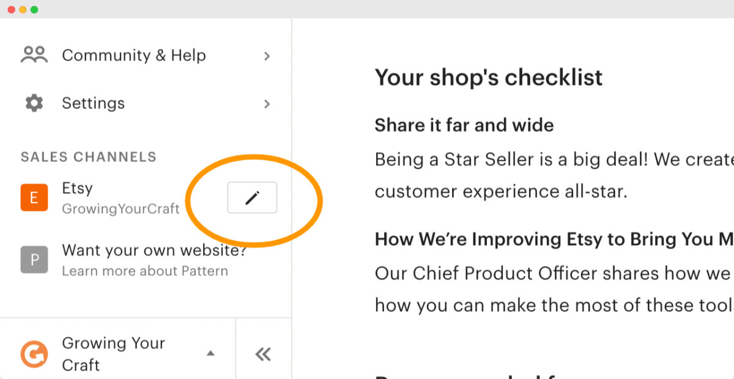734x379 pixels.
Task: Click the green zoom button in the titlebar
Action: (x=35, y=10)
